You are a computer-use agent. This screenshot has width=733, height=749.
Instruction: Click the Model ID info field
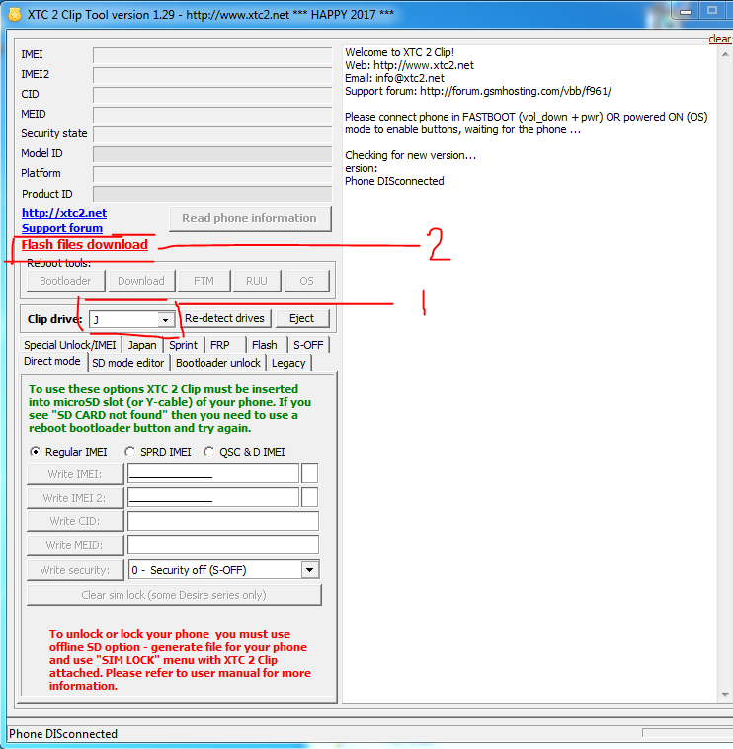pyautogui.click(x=212, y=154)
